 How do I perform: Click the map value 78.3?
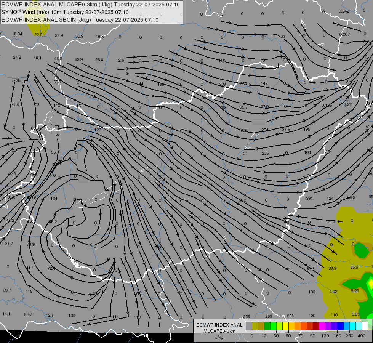pyautogui.click(x=15, y=104)
